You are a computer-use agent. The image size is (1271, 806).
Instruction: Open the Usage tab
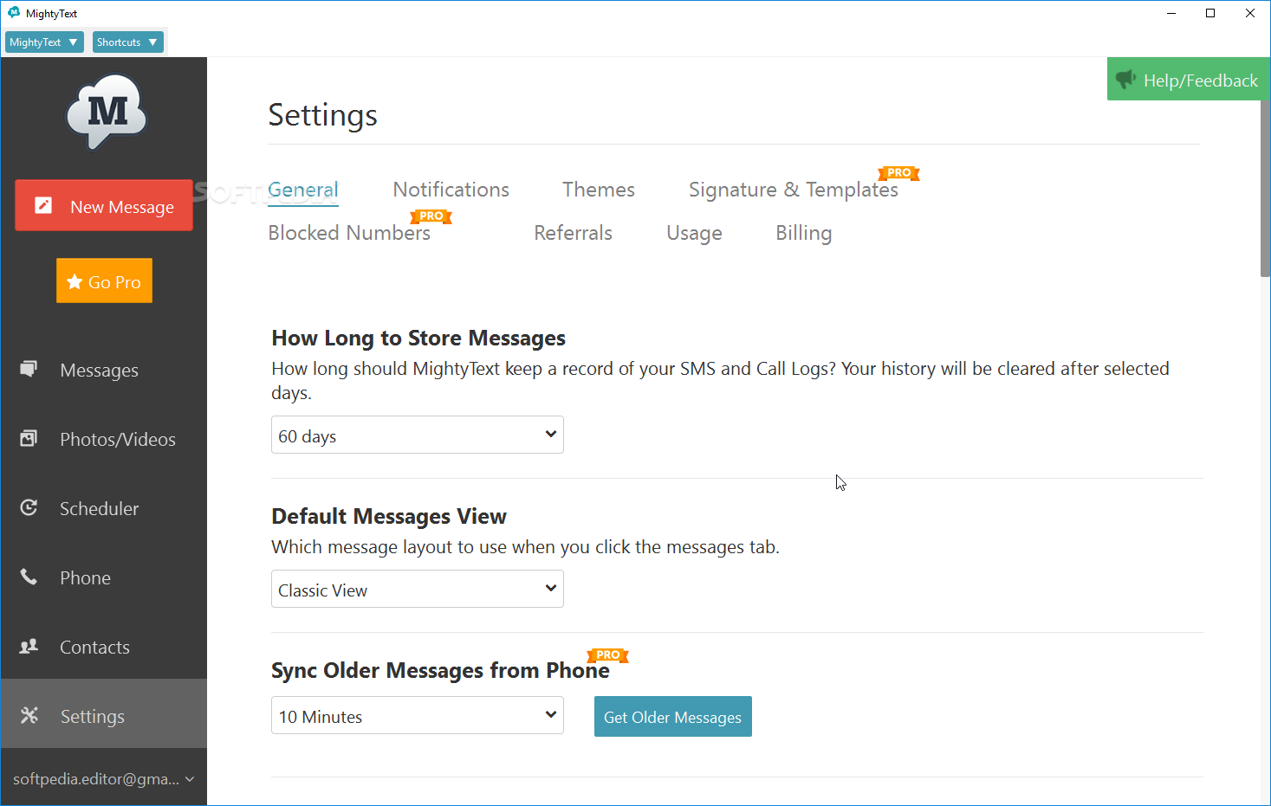(694, 233)
